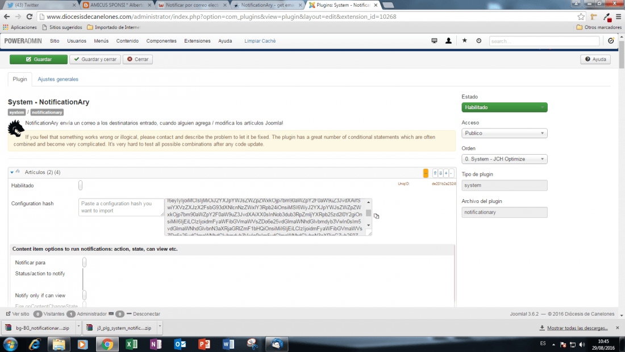The image size is (625, 352).
Task: Open Thunderbird from the taskbar
Action: pos(277,344)
